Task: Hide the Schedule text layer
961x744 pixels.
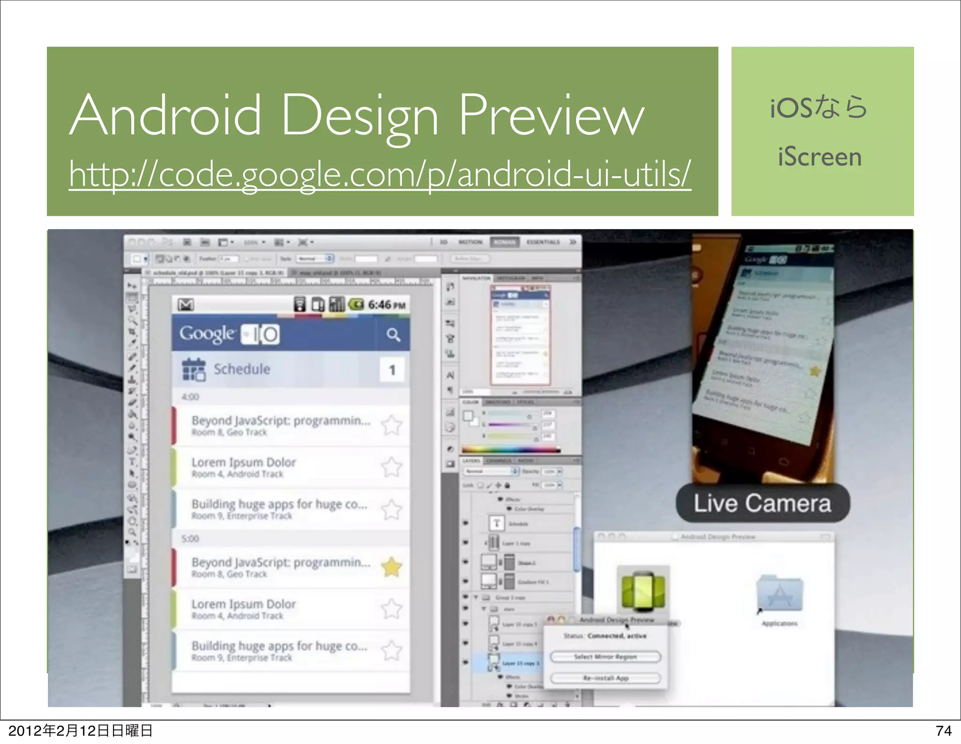Action: (x=465, y=523)
